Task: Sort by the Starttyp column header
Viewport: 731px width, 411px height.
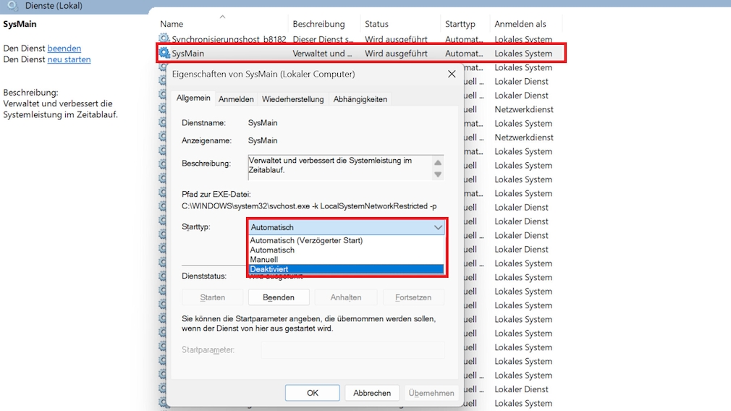Action: click(461, 24)
